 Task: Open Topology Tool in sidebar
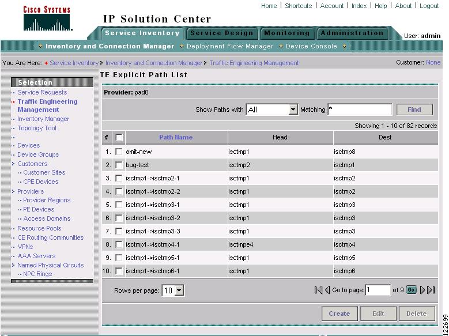point(37,128)
